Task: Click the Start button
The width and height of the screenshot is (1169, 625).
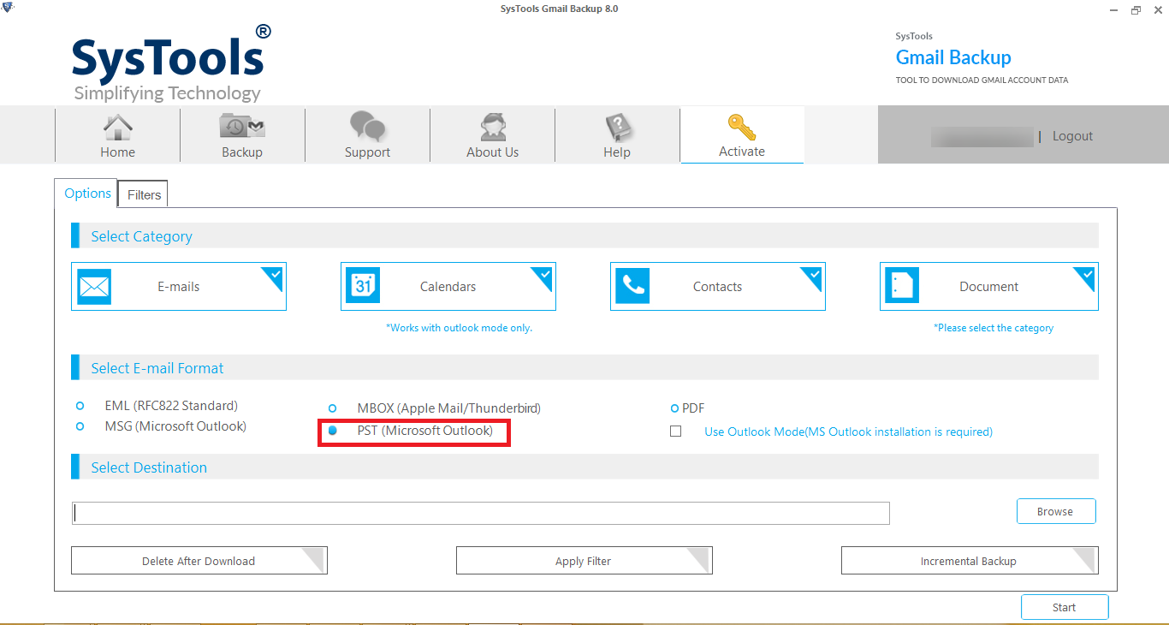Action: tap(1065, 607)
